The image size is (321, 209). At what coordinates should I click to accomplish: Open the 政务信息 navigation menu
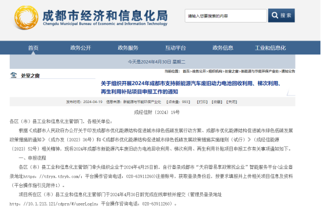click(223, 48)
